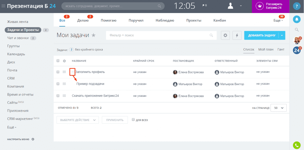
Task: Open notifications bell icon
Action: (x=297, y=19)
